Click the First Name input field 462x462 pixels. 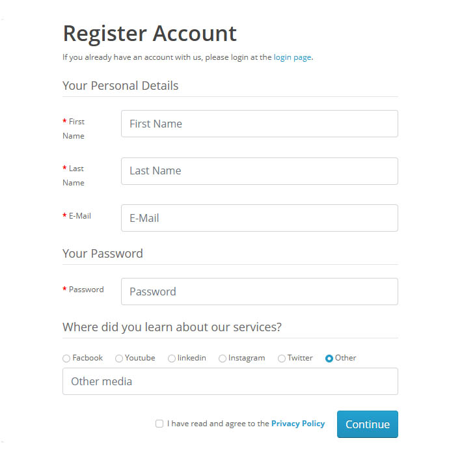259,124
